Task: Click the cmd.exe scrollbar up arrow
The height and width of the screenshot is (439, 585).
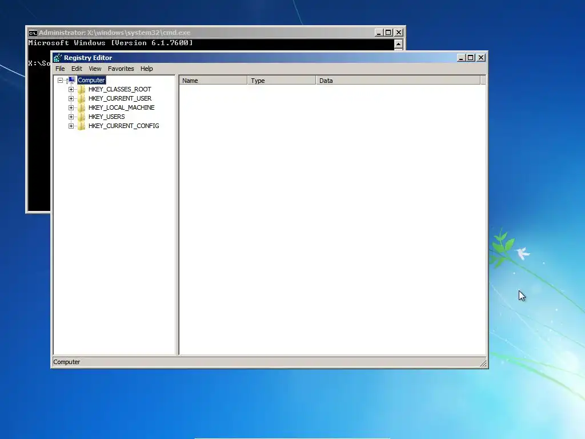Action: pos(398,44)
